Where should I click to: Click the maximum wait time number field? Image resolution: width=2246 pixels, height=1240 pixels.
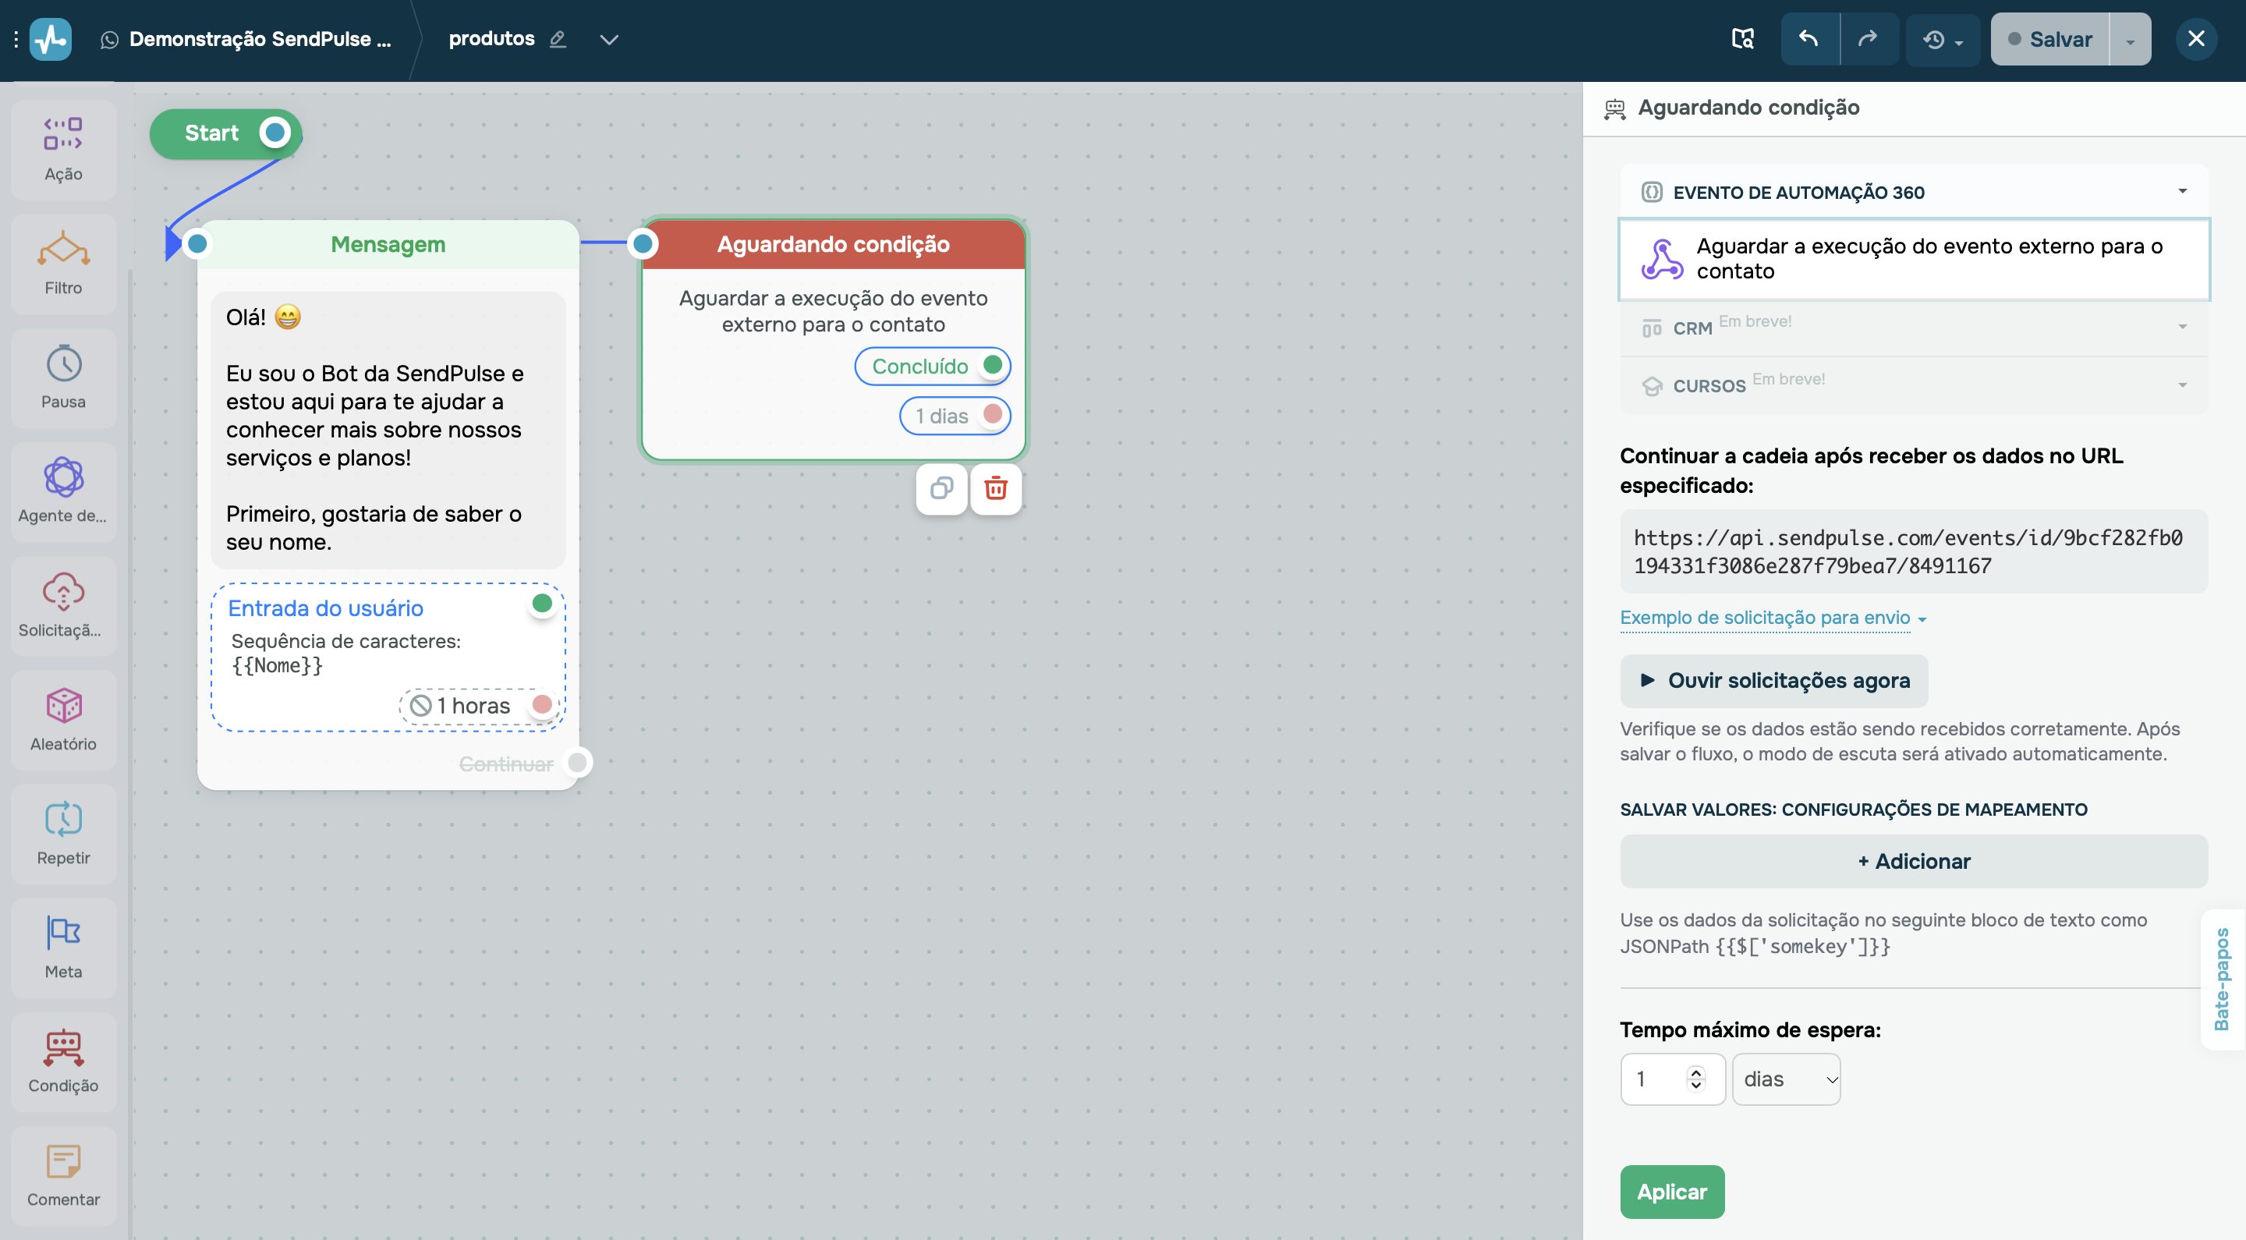[1672, 1079]
